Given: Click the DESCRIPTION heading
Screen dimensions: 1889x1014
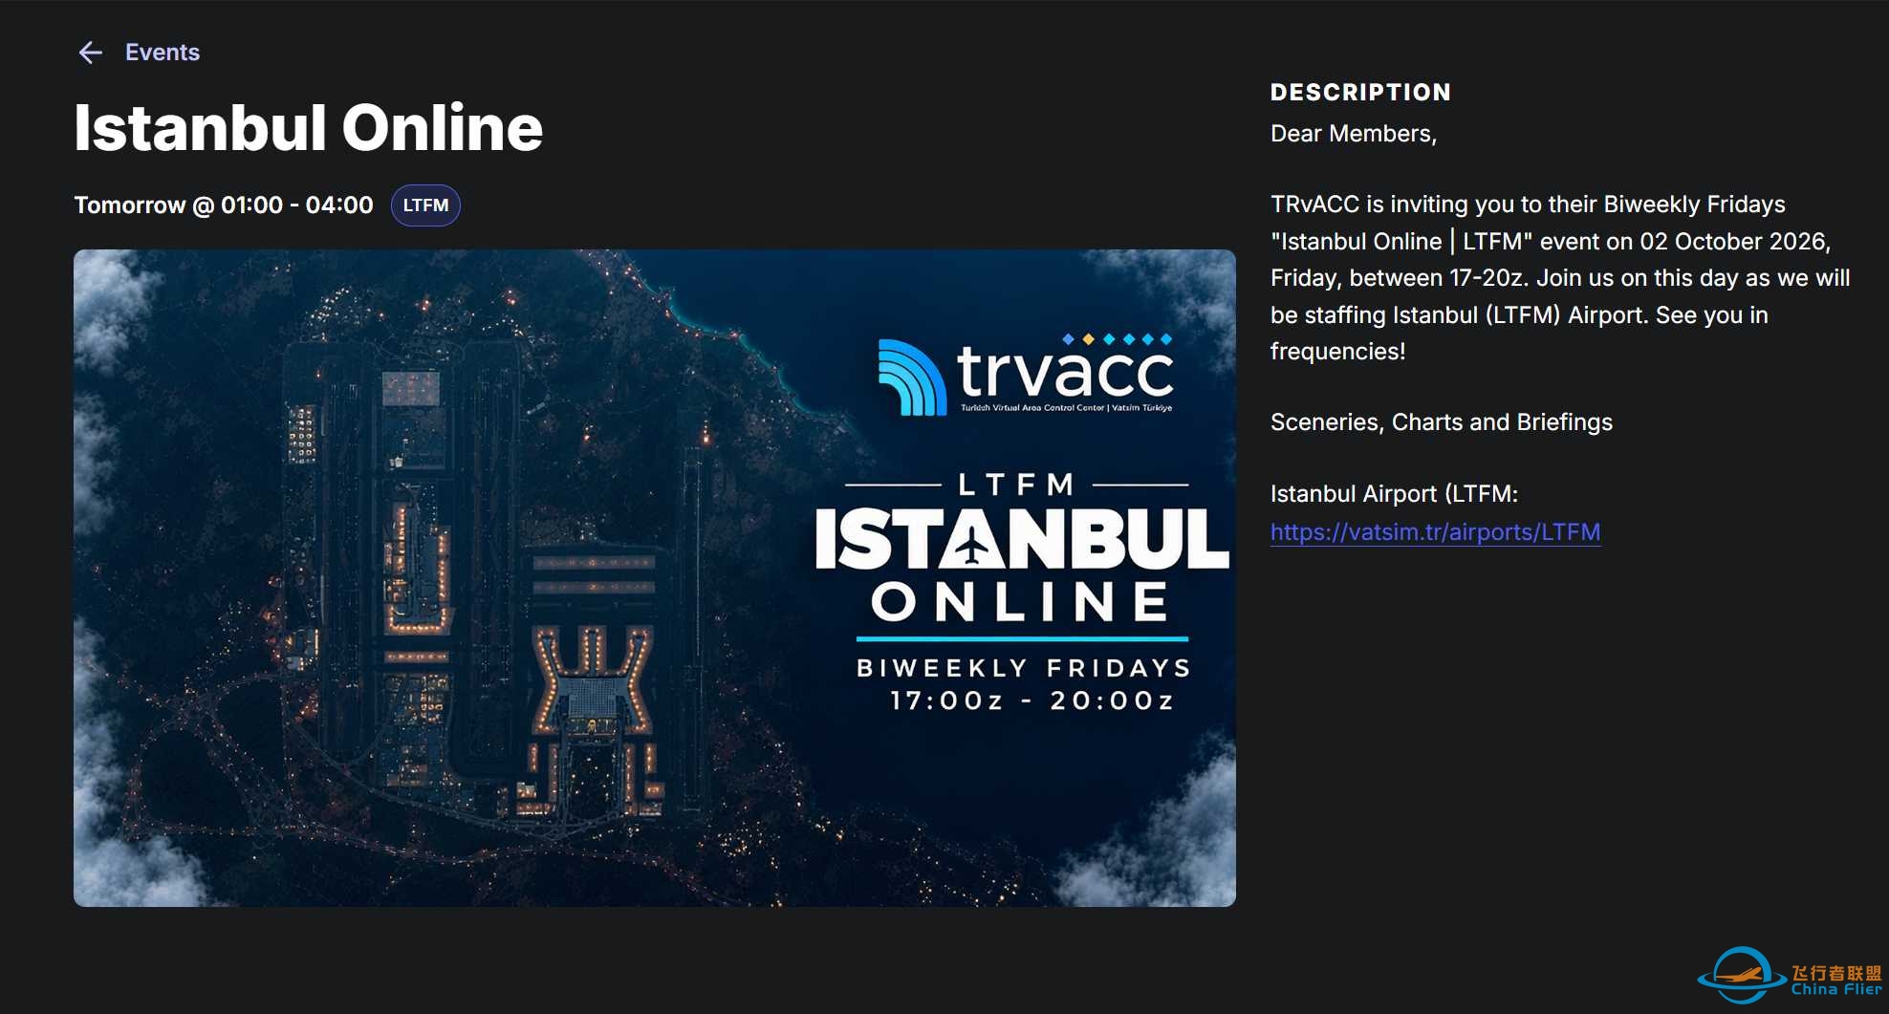Looking at the screenshot, I should 1360,93.
